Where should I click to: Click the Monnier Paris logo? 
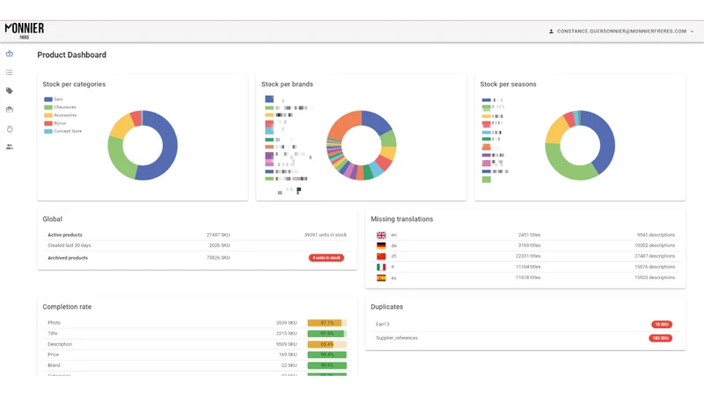[x=25, y=31]
